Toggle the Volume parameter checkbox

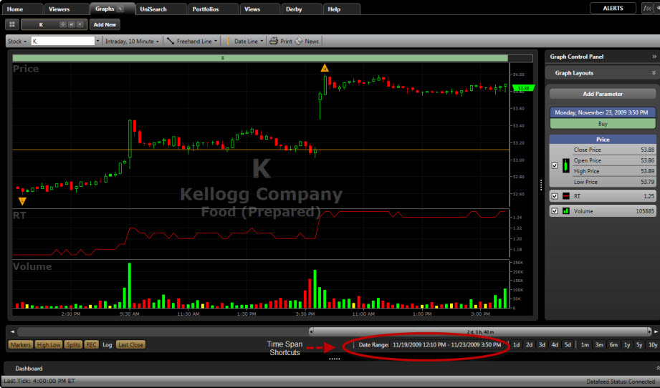click(555, 211)
